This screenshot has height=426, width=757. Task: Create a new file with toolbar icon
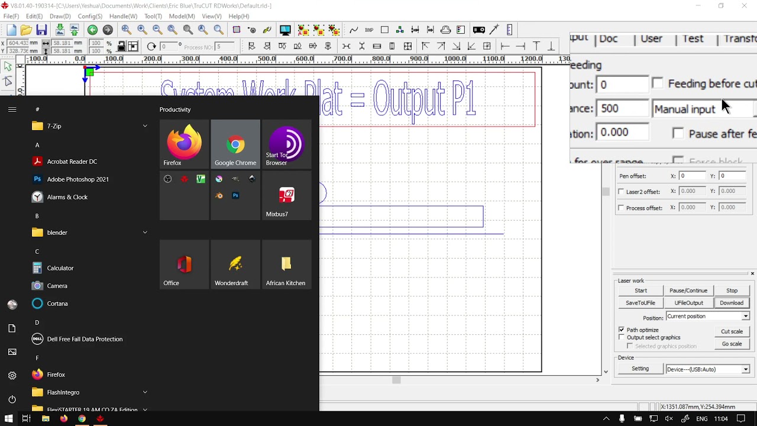[12, 30]
